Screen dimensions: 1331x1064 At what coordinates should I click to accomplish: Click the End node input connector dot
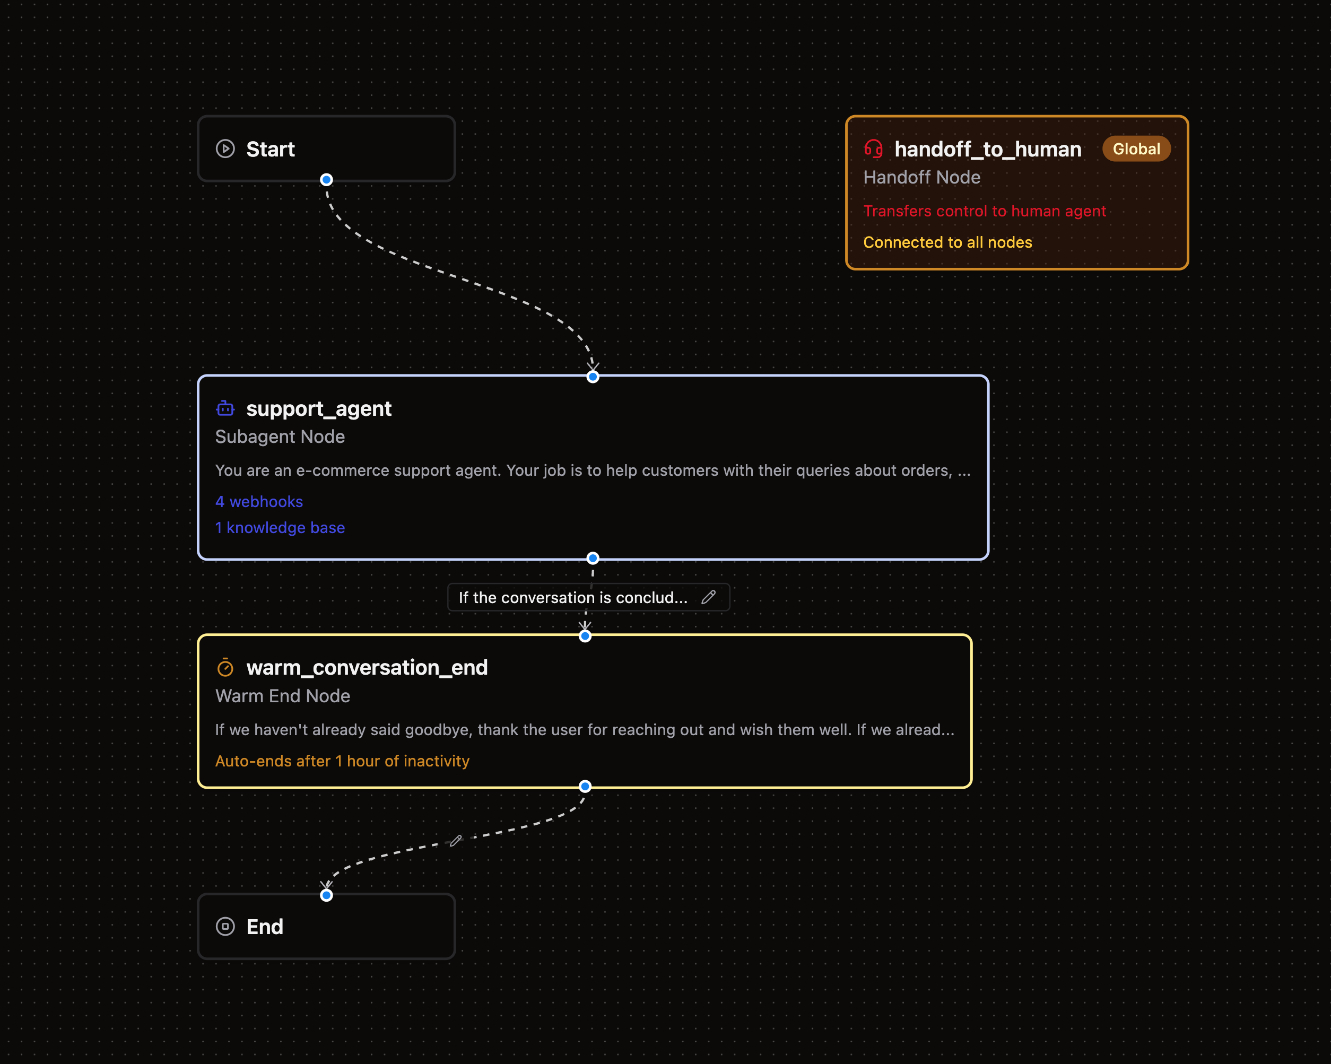[327, 895]
